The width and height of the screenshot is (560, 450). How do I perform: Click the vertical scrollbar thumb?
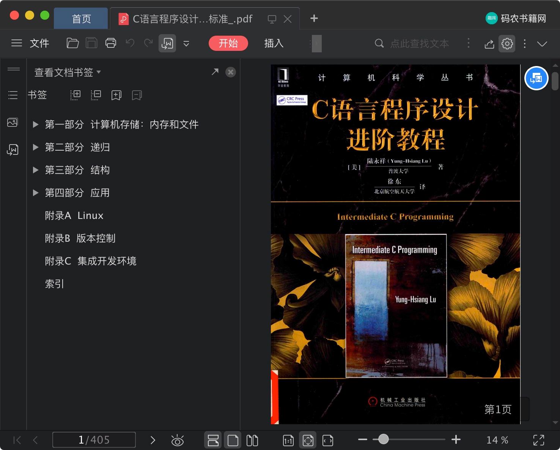coord(555,81)
